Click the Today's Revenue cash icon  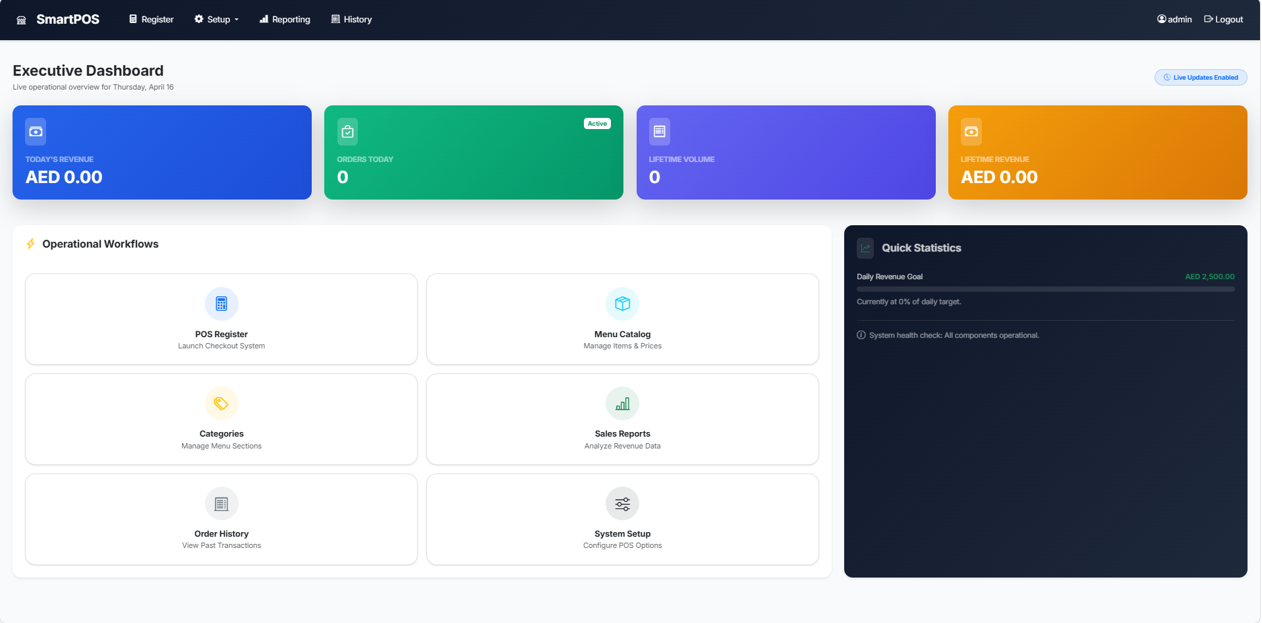click(x=36, y=132)
